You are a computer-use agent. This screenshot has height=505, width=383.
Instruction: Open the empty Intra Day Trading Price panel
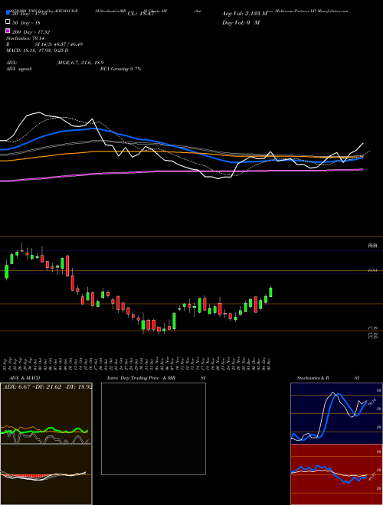[153, 428]
